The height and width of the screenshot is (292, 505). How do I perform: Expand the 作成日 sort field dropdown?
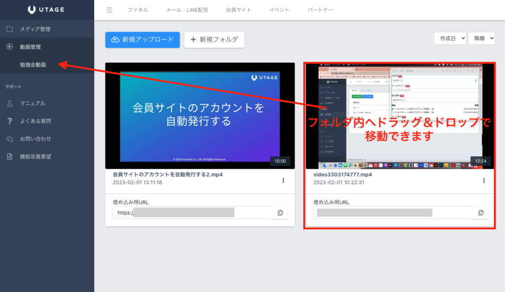click(450, 38)
